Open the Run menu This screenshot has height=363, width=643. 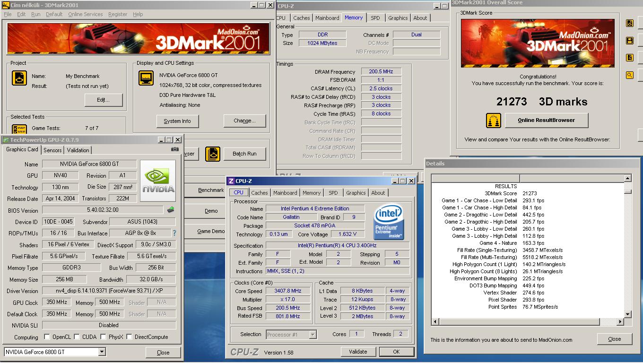35,14
